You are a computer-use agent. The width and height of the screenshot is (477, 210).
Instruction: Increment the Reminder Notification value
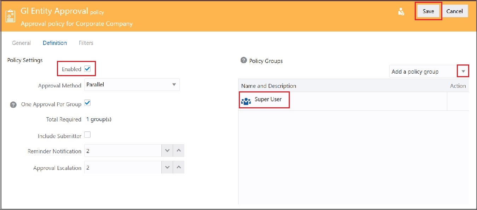pyautogui.click(x=179, y=150)
